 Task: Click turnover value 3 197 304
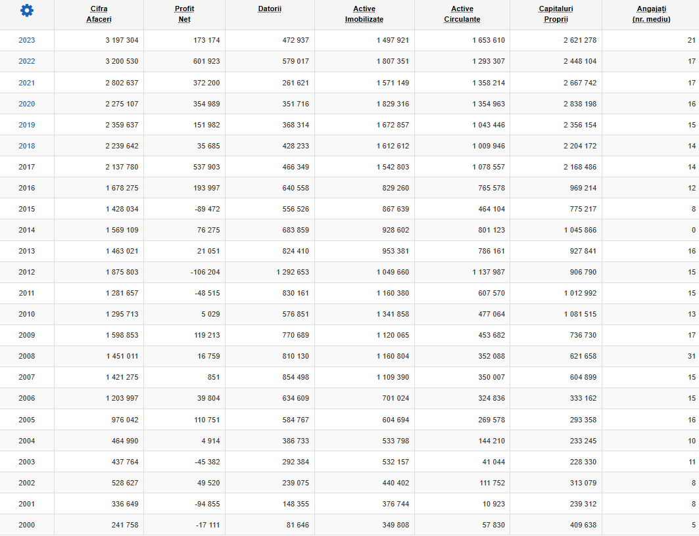tap(122, 41)
